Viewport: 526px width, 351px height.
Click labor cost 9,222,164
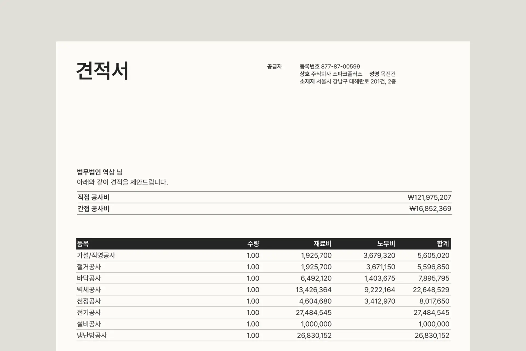380,290
